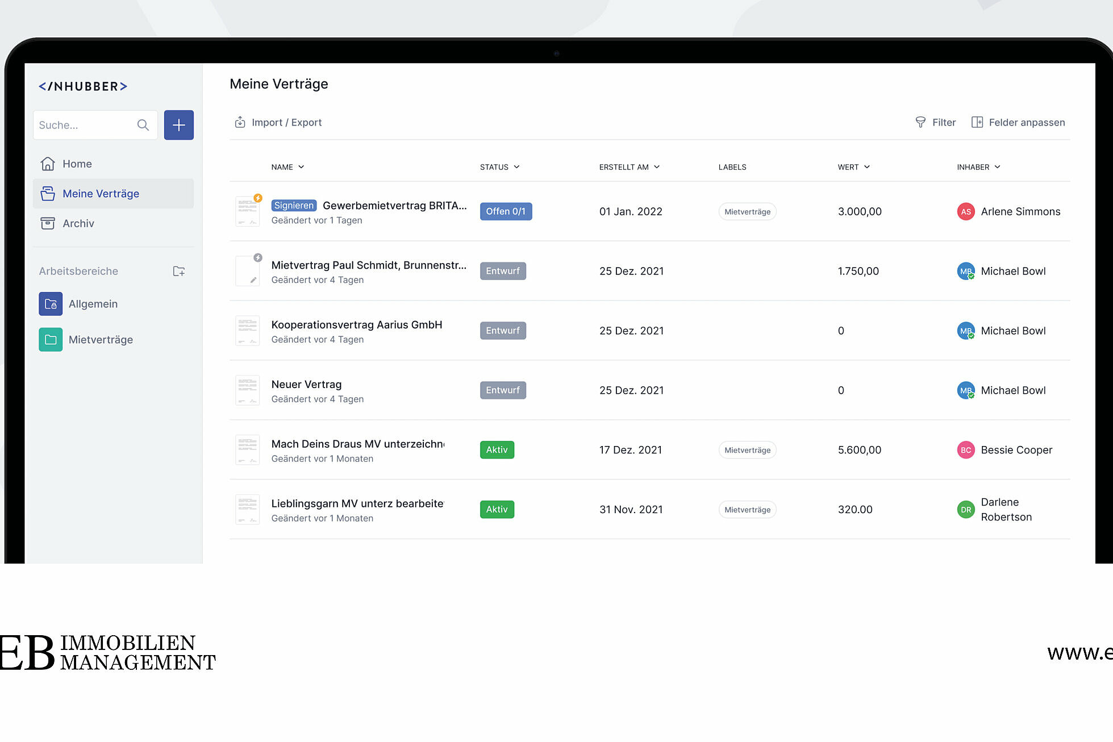The height and width of the screenshot is (742, 1113).
Task: Click the 5.600,00 value
Action: coord(860,450)
